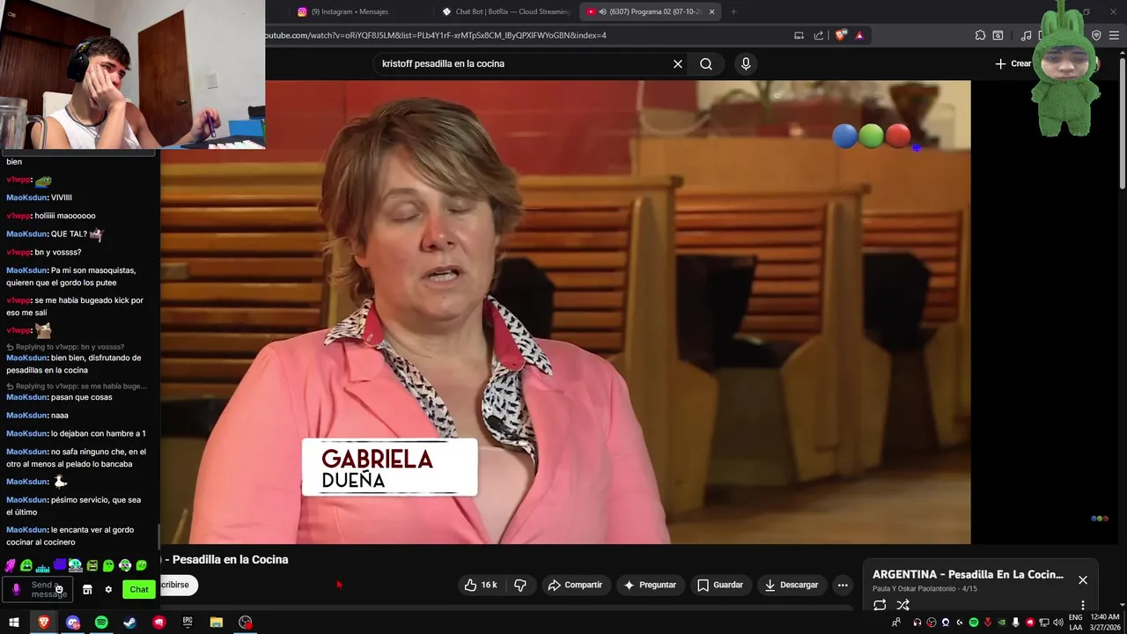The image size is (1127, 634).
Task: Open the clock showing 12:40 AM
Action: 1103,623
